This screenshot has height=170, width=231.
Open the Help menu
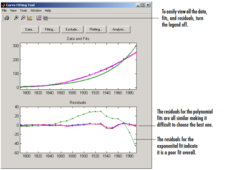coord(48,11)
